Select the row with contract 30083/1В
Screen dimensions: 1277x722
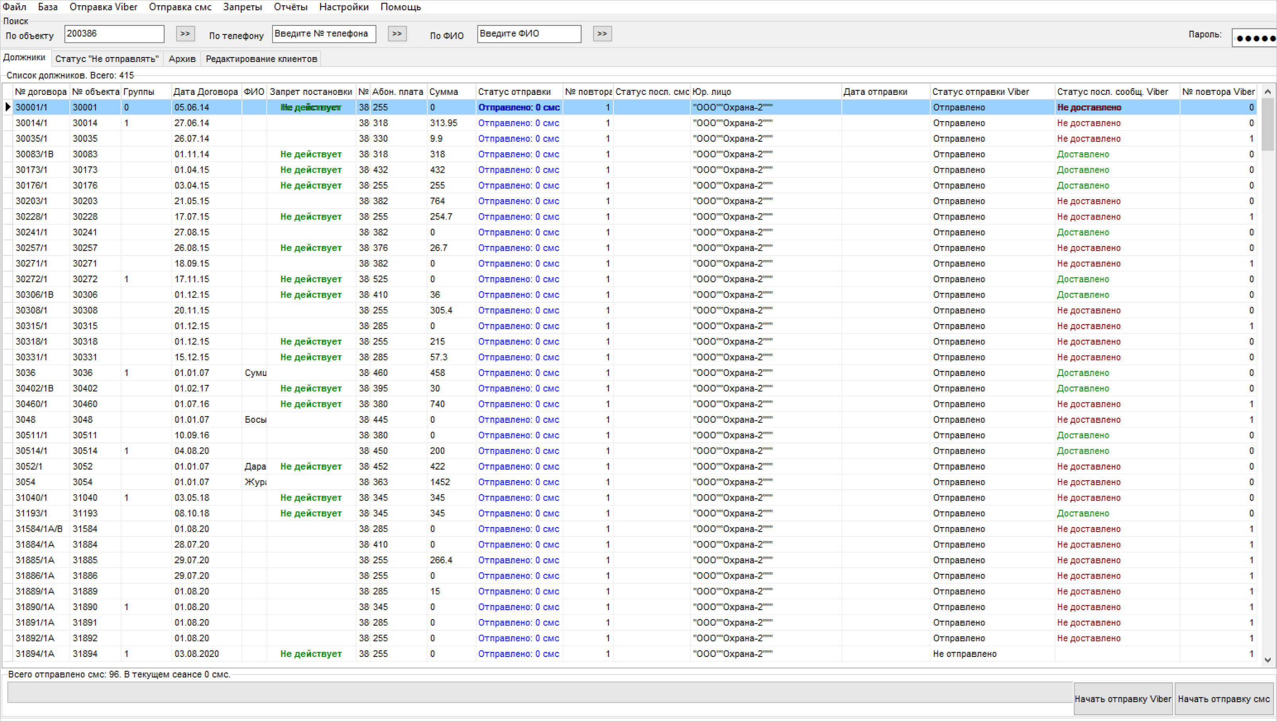click(629, 154)
